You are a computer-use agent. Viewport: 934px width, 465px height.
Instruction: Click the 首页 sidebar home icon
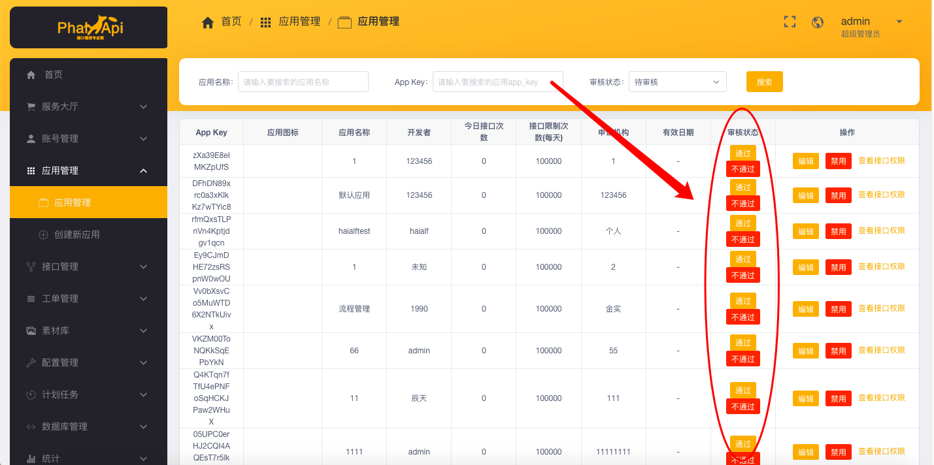[31, 75]
